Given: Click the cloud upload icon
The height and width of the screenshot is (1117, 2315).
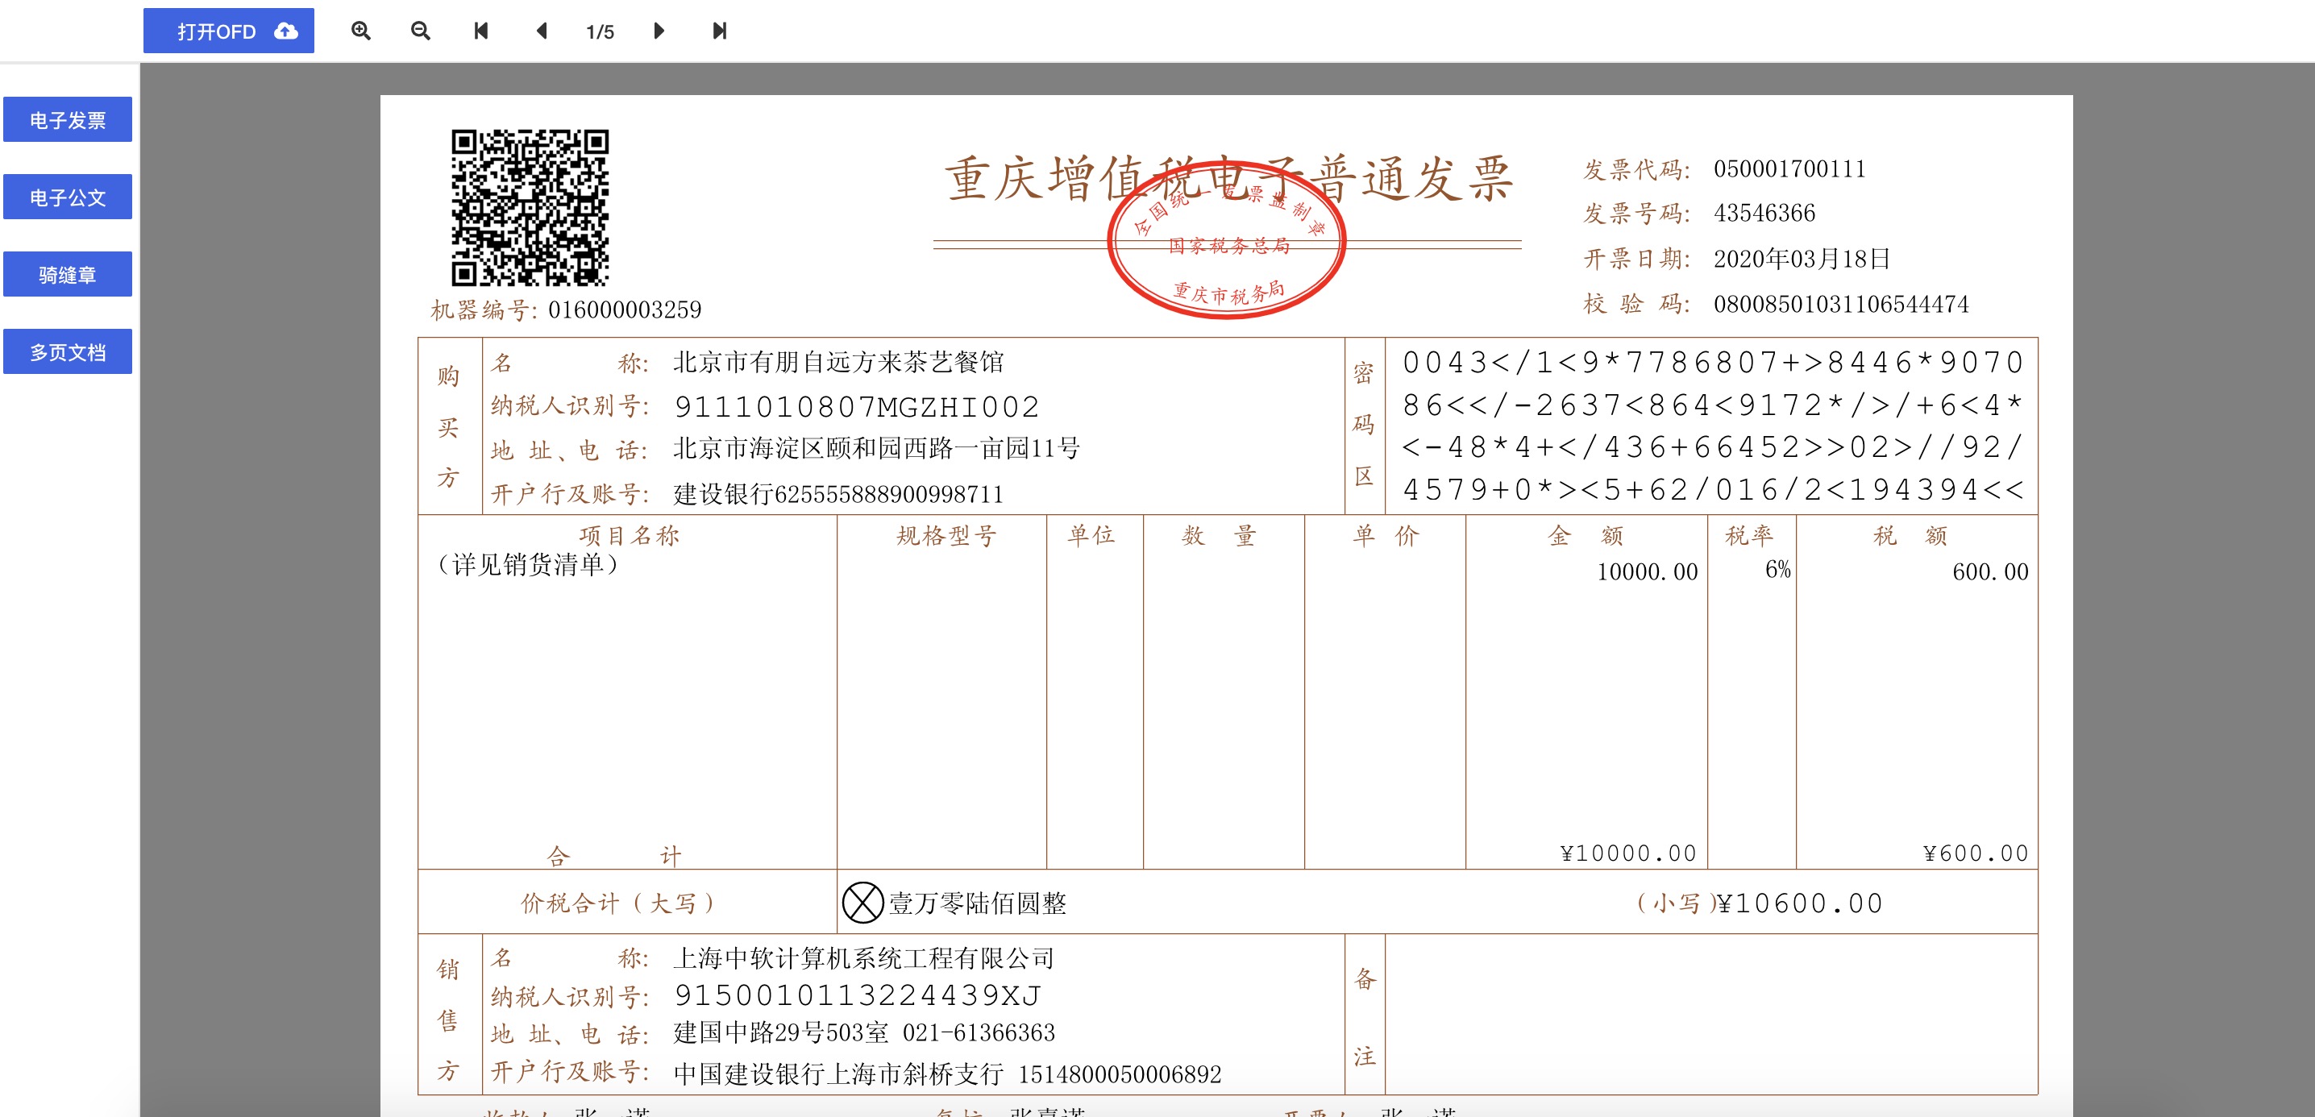Looking at the screenshot, I should coord(286,31).
